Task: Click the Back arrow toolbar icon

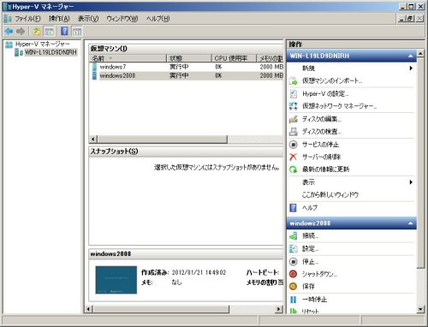Action: coord(9,32)
